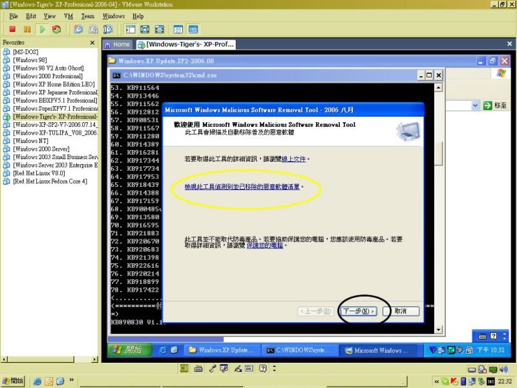Launch Internet Explorer from guest quick launch

[163, 350]
